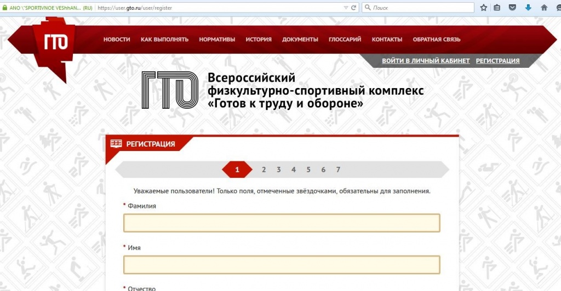
Task: Open the Как выполнять menu item
Action: click(x=164, y=39)
